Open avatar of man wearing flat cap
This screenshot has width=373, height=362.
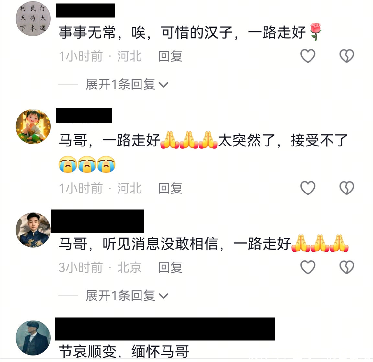click(x=33, y=338)
